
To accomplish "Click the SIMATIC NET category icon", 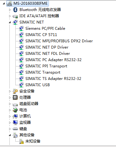I will point(15,22).
